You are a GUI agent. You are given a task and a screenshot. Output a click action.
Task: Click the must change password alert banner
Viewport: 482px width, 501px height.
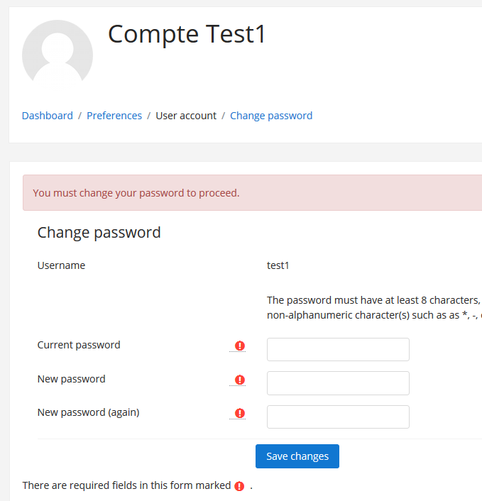click(x=253, y=193)
